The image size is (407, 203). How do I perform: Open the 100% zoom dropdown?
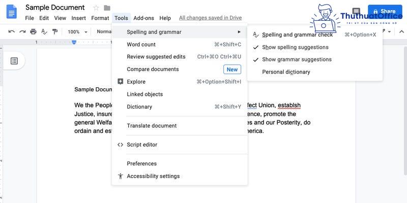77,31
